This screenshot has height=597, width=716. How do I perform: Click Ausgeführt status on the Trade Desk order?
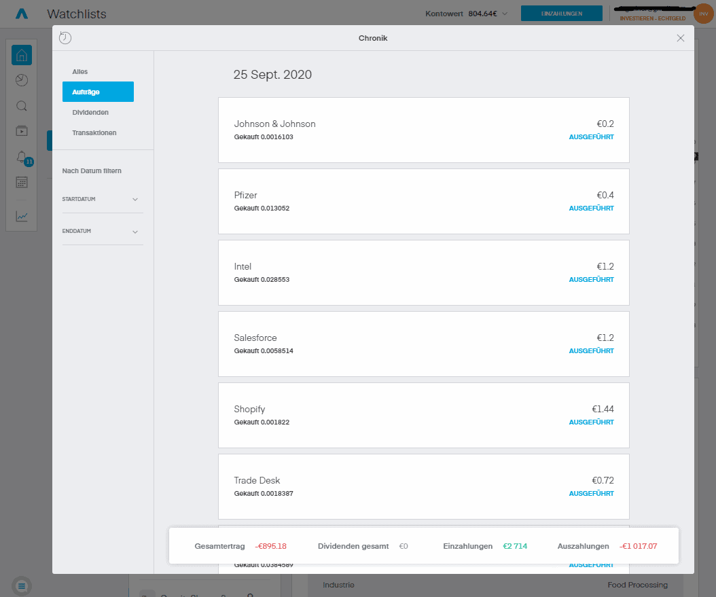tap(591, 493)
